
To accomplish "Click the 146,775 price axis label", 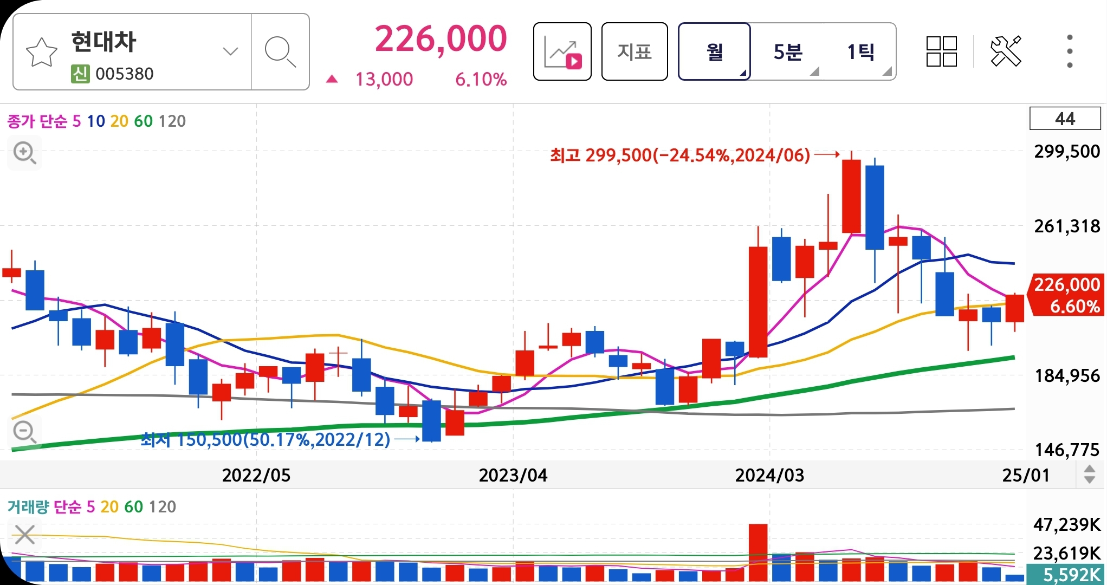I will pos(1067,450).
